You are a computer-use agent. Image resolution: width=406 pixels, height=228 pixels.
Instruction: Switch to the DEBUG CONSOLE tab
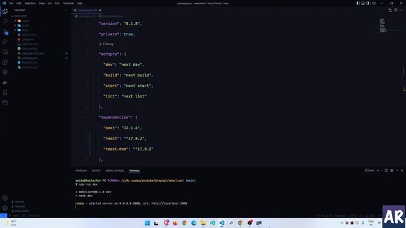pos(114,170)
